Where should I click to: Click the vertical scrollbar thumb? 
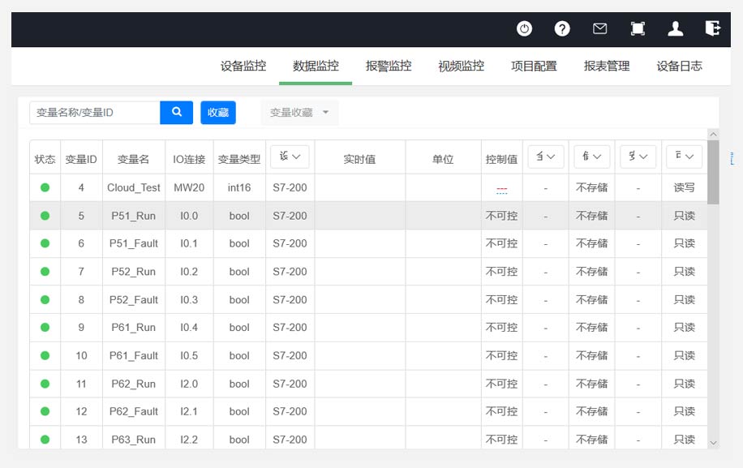713,172
